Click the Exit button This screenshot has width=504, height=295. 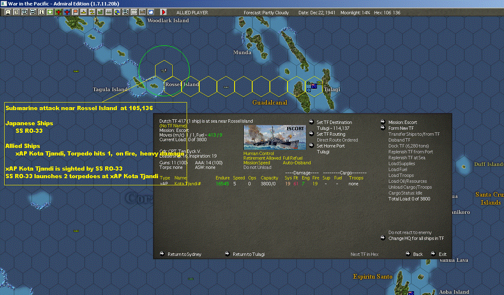tap(442, 254)
